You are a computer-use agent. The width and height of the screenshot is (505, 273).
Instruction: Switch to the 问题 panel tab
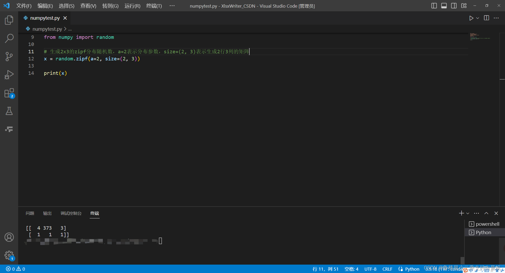30,213
